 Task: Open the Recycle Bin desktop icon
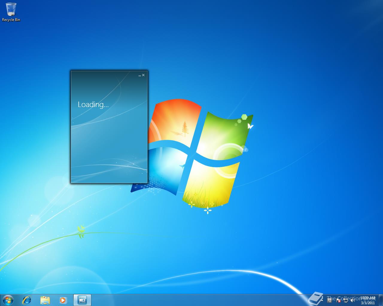click(11, 12)
